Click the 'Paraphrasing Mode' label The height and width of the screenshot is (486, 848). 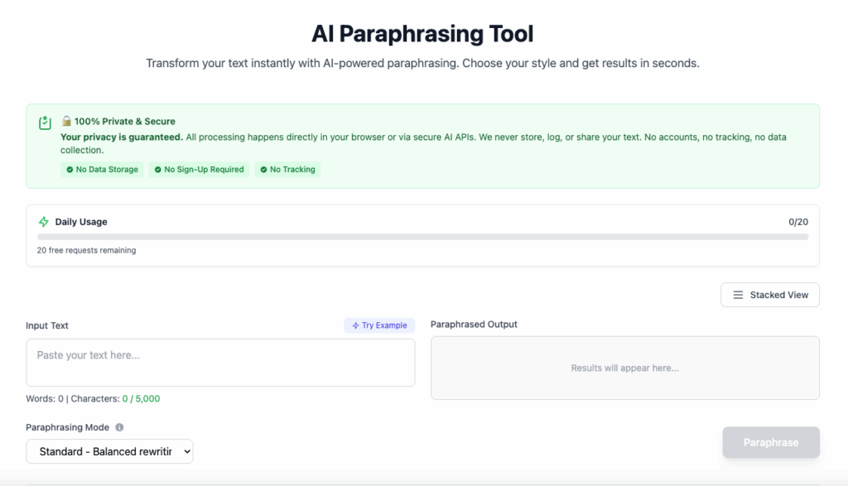click(x=68, y=427)
